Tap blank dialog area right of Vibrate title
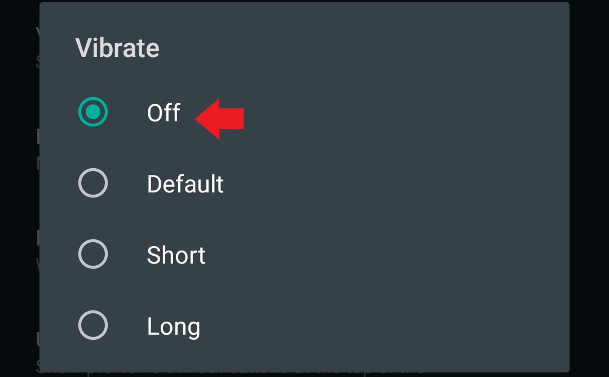 (367, 48)
